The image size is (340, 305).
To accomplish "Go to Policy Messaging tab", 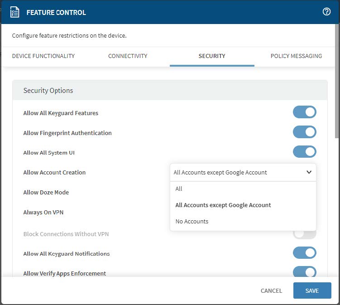I will [x=296, y=56].
